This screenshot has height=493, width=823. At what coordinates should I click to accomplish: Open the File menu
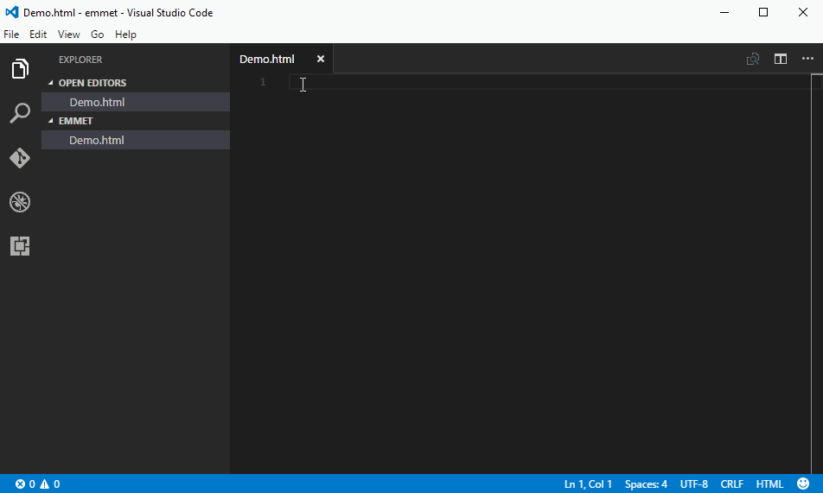pyautogui.click(x=11, y=35)
